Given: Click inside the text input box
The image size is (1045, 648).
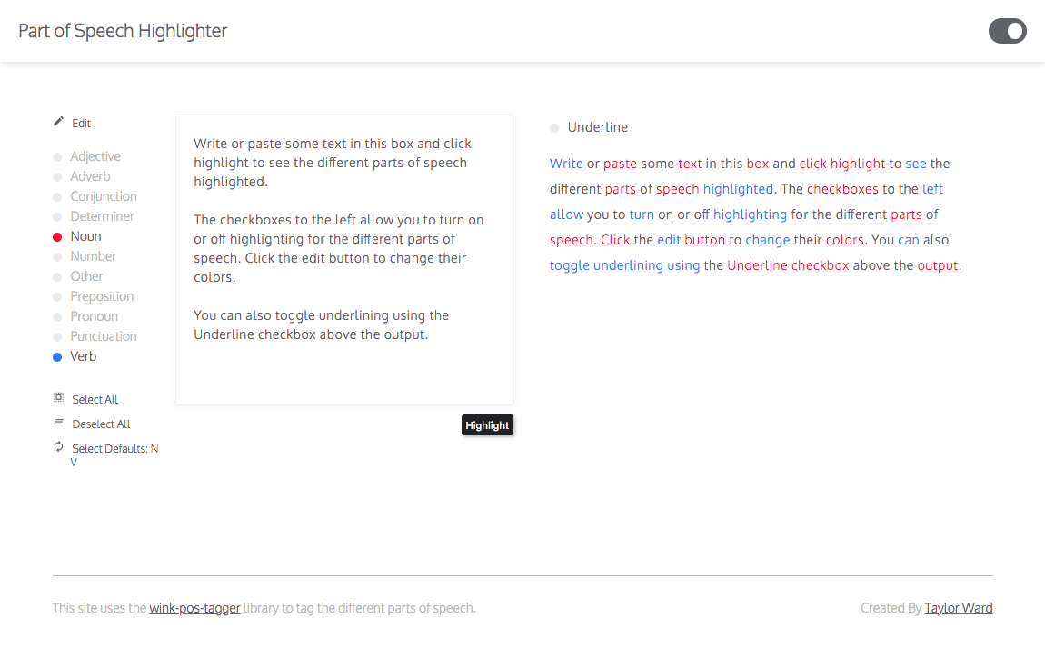Looking at the screenshot, I should 343,260.
